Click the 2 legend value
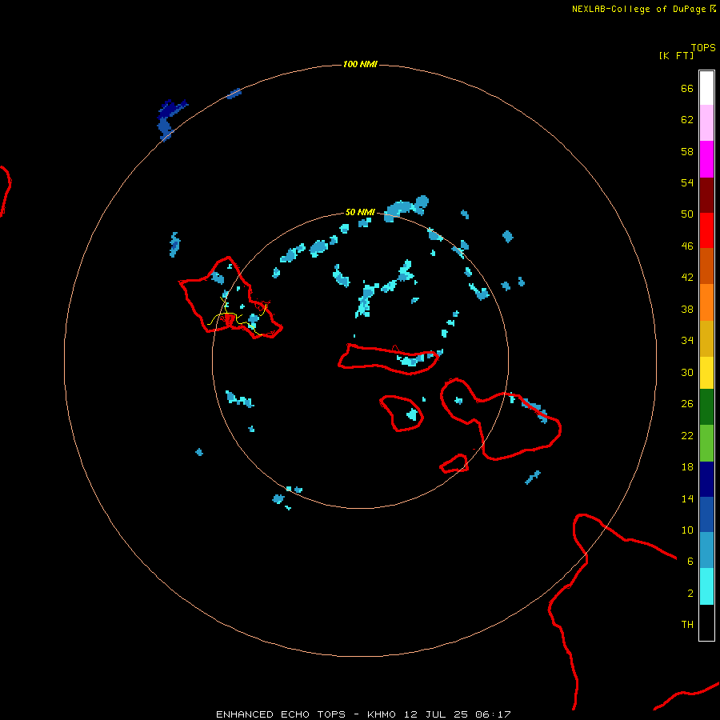 point(690,593)
